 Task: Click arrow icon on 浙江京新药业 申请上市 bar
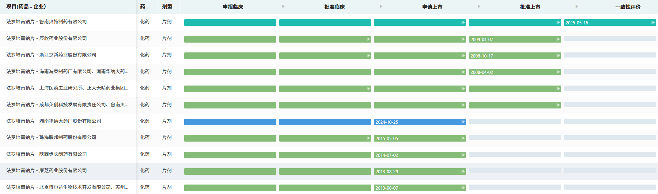pyautogui.click(x=463, y=56)
